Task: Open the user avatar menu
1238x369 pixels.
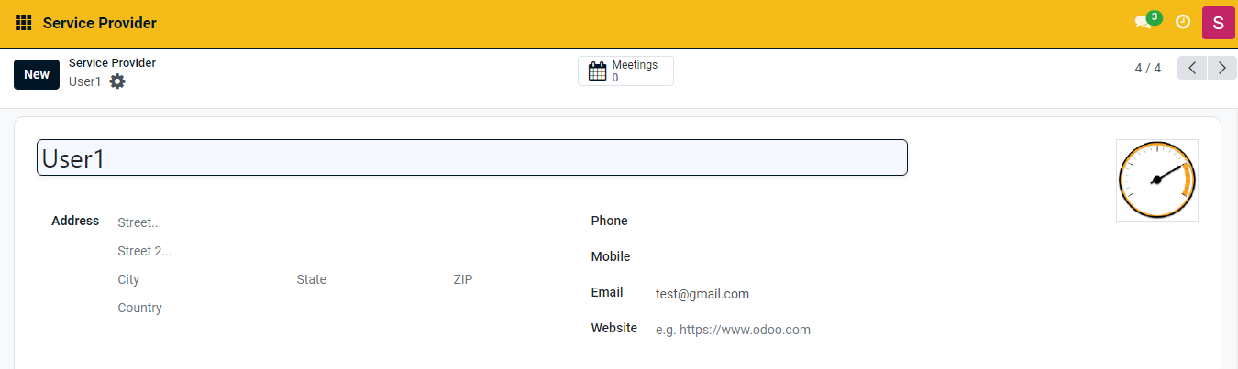Action: 1218,23
